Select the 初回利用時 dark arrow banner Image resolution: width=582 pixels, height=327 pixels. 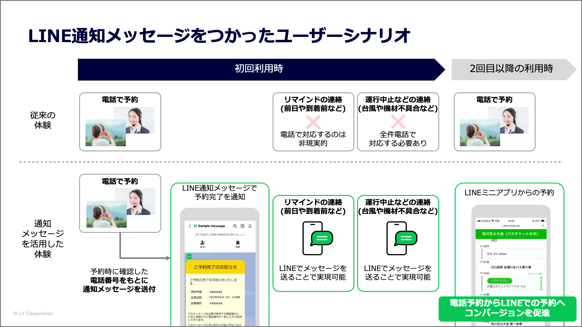261,69
